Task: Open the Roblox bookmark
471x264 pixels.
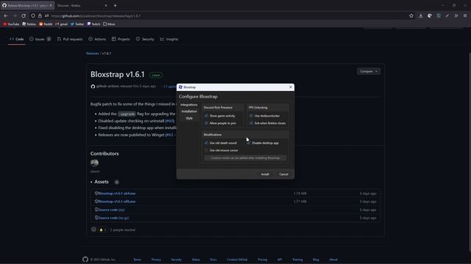Action: [29, 24]
